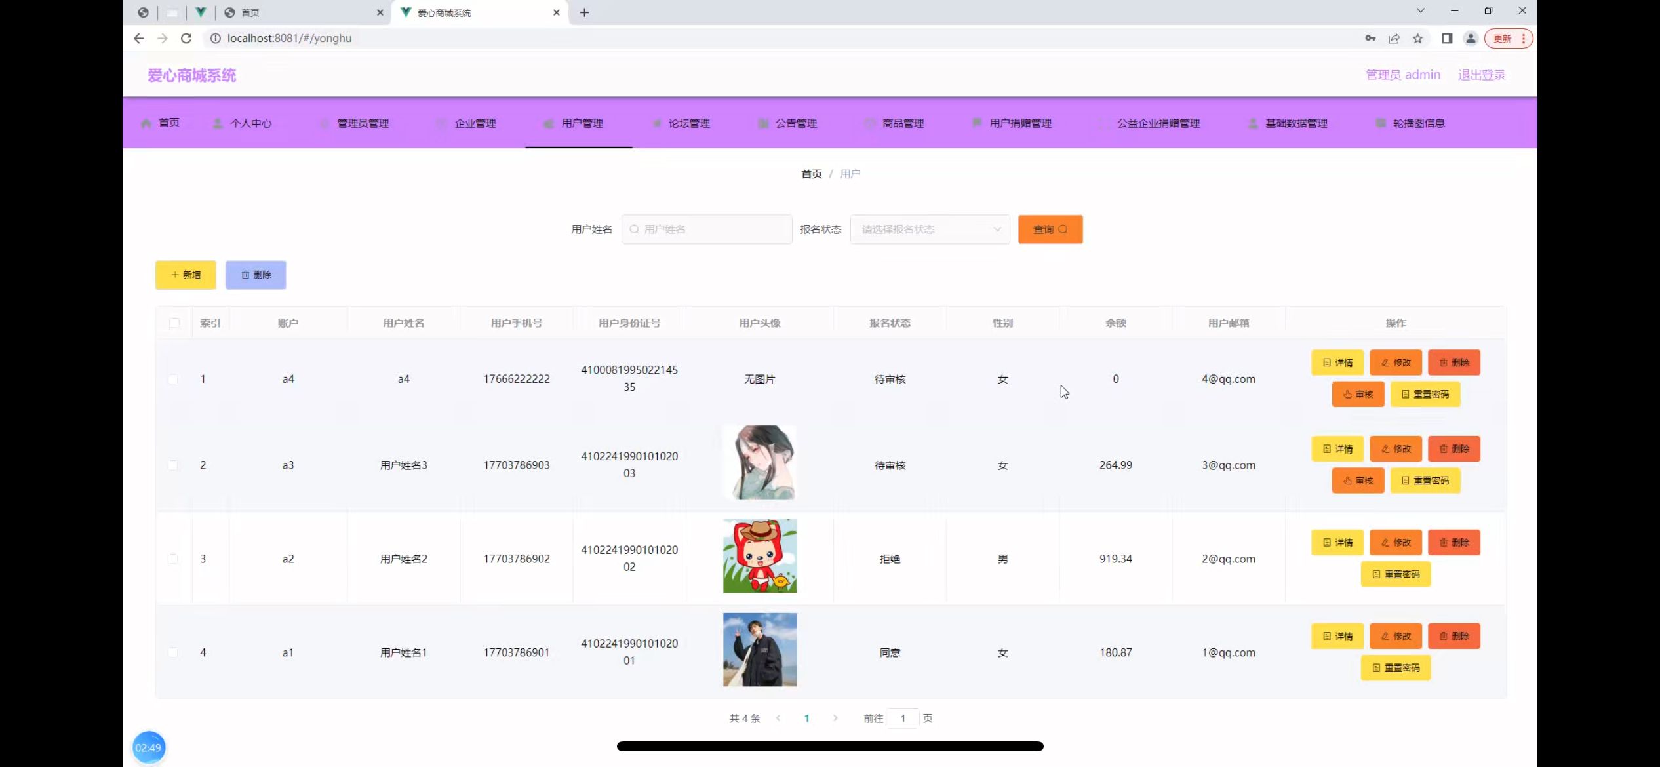Reload the page with the browser refresh icon

tap(186, 38)
